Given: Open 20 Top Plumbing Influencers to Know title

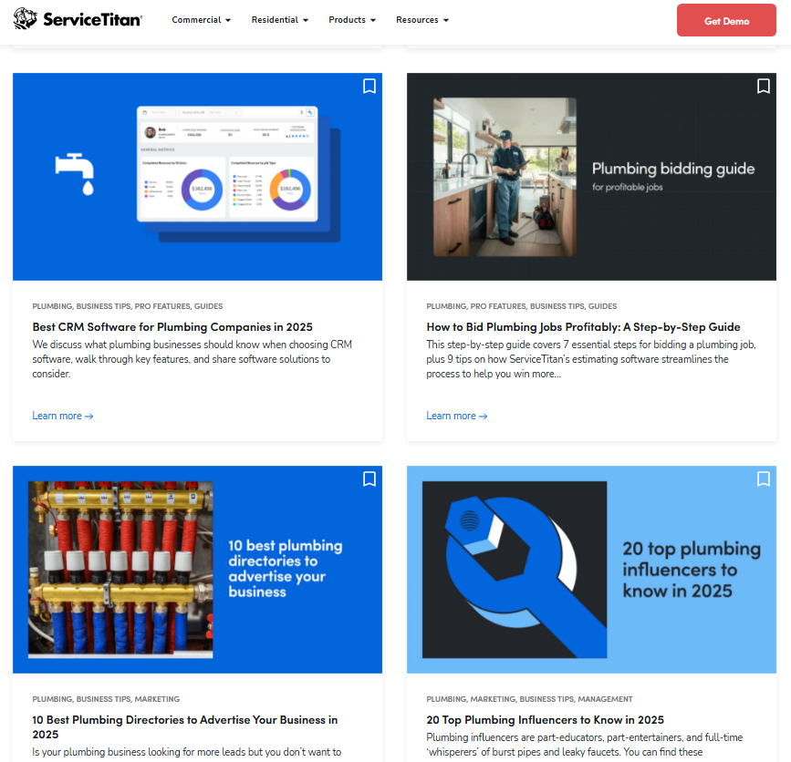Looking at the screenshot, I should coord(545,720).
